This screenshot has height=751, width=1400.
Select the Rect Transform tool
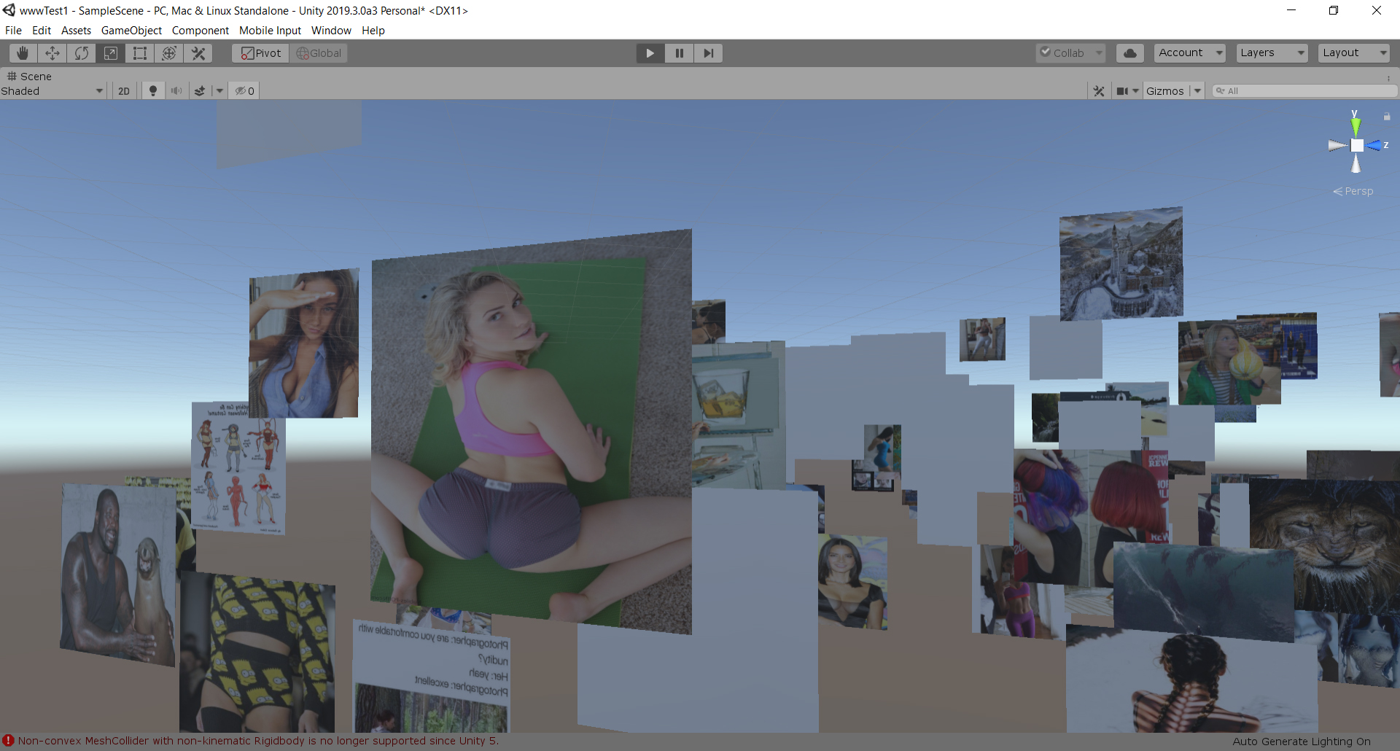point(140,53)
